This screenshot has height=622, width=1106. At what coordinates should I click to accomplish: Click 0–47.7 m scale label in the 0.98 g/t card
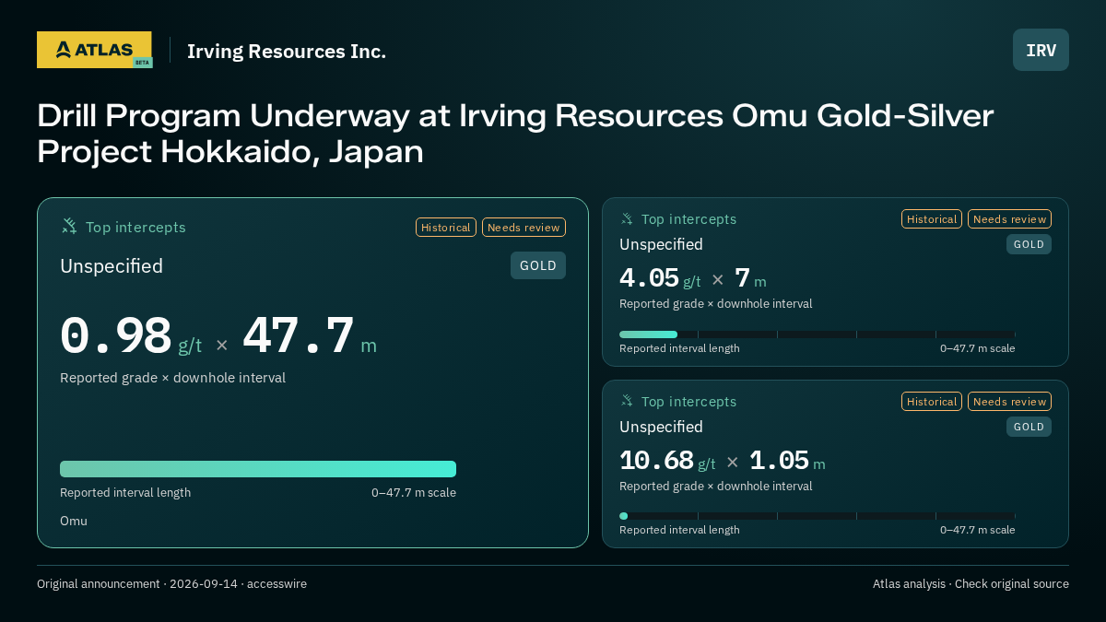tap(414, 493)
